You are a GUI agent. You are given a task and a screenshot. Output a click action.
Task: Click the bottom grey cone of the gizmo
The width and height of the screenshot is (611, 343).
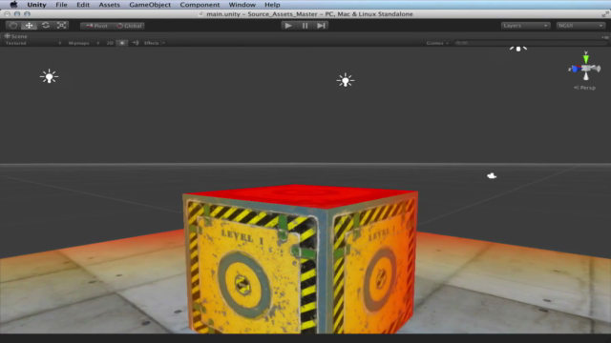coord(585,76)
